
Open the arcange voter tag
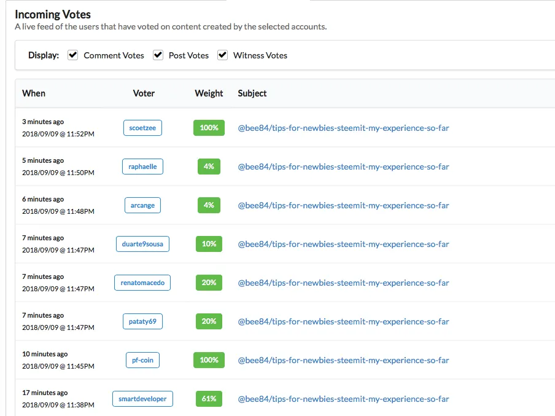(x=142, y=205)
